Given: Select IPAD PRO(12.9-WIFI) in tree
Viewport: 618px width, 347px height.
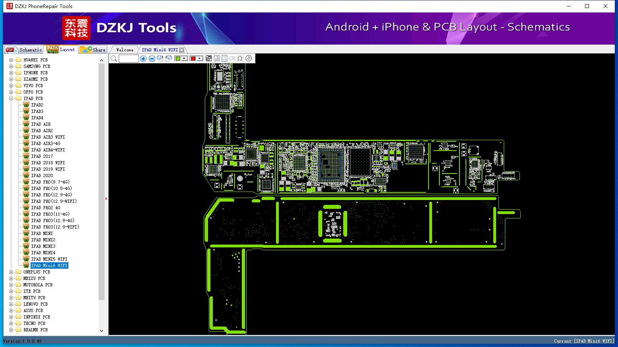Looking at the screenshot, I should (54, 201).
